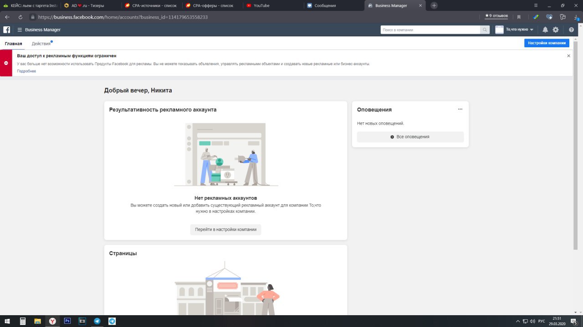Switch to the CPA-офферы список tab

click(213, 5)
